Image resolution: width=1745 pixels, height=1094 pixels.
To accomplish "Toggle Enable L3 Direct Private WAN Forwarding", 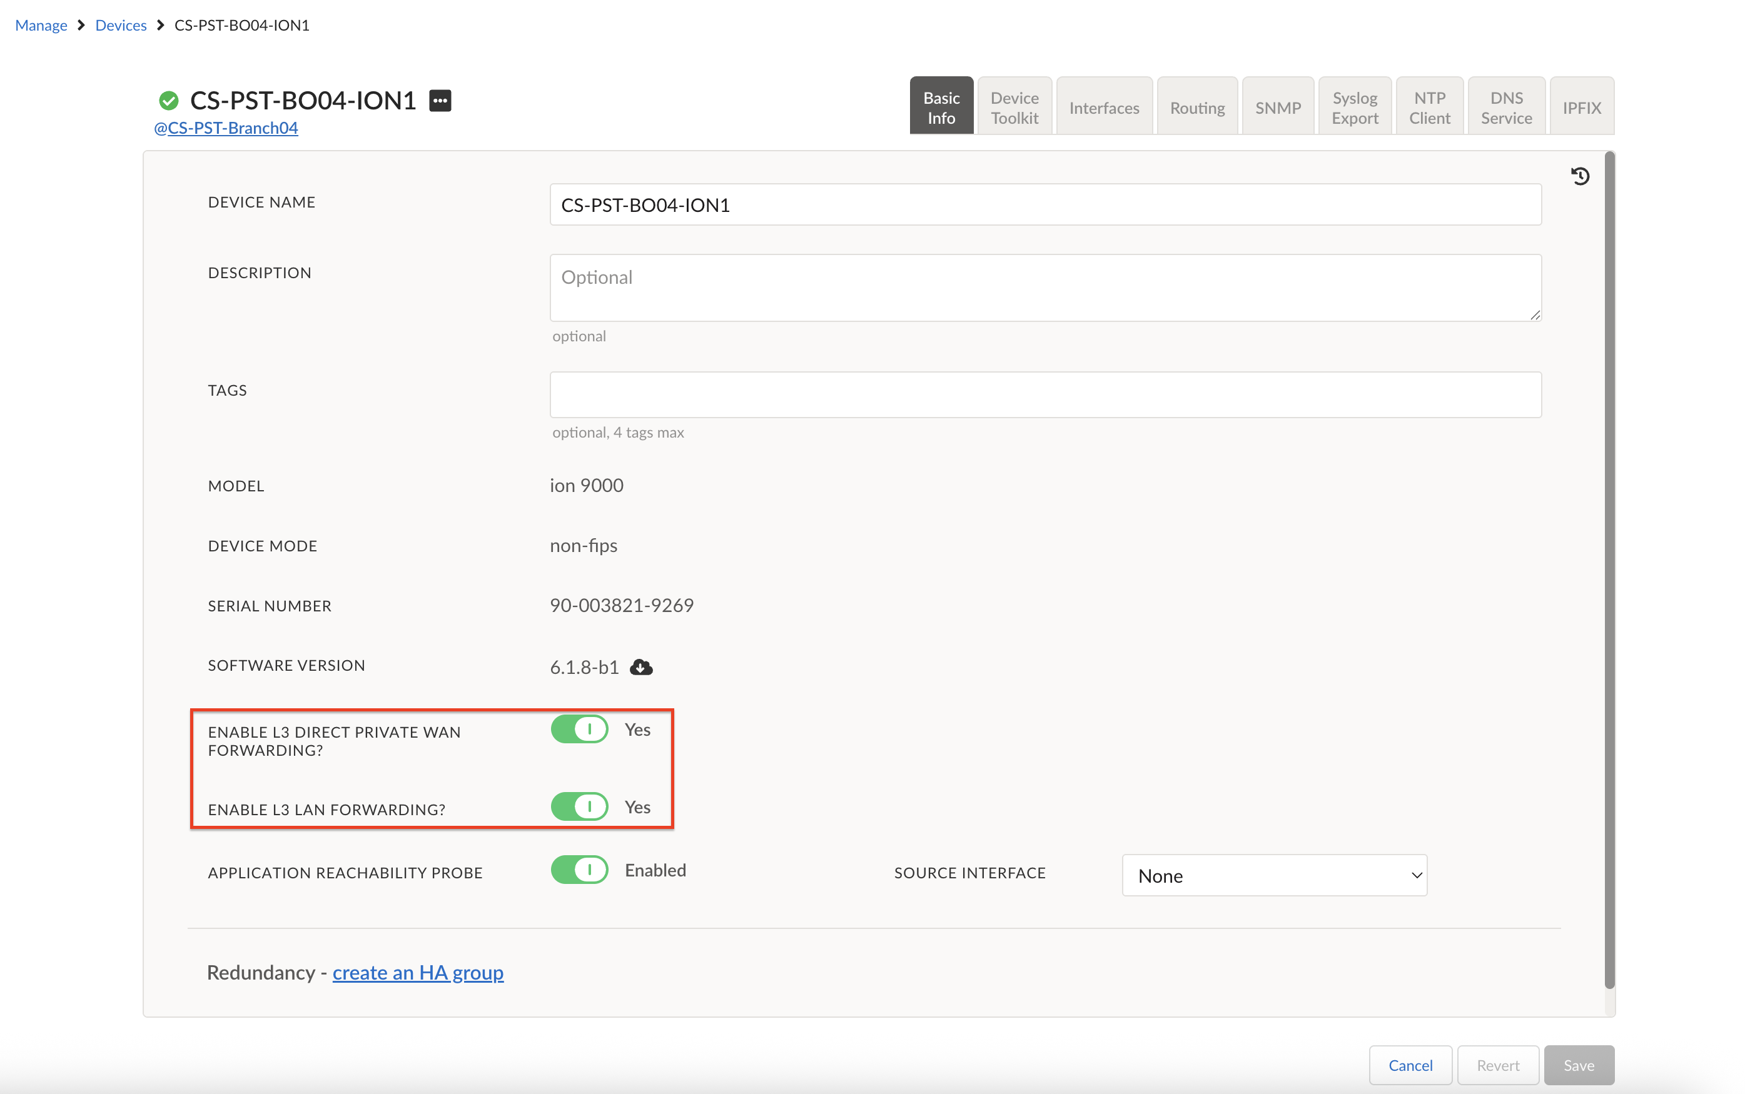I will point(579,730).
